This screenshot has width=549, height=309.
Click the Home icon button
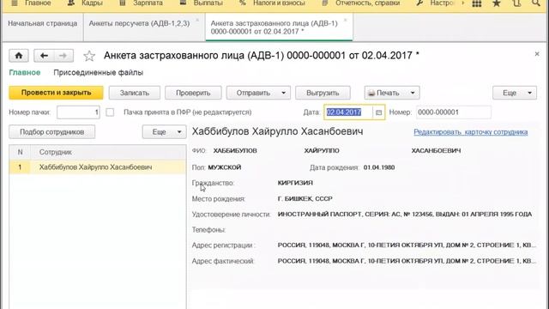point(19,56)
